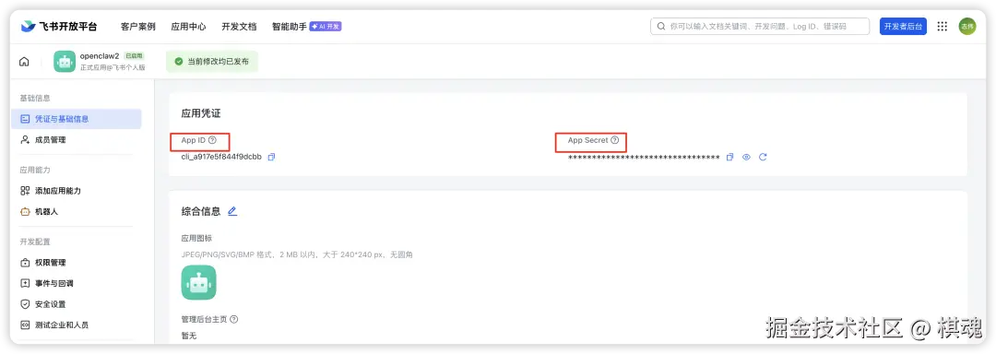Click the App ID text cli_a917e5f844f9dcbb
Image resolution: width=996 pixels, height=354 pixels.
pos(221,157)
